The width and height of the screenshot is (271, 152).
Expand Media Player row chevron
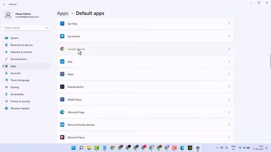(229, 100)
